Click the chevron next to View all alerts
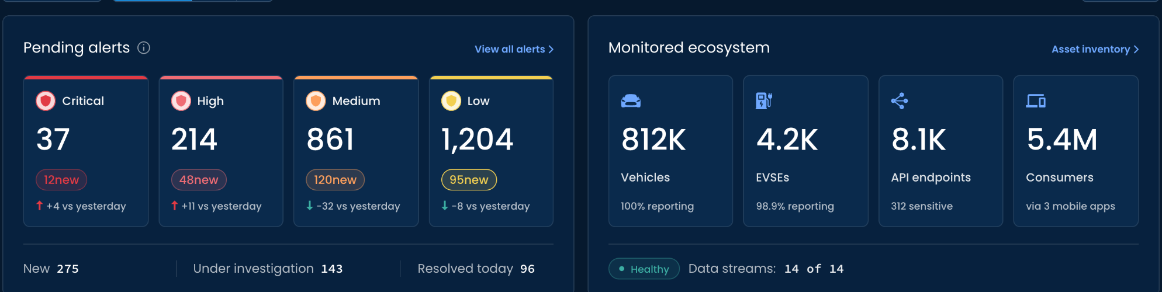 pos(551,50)
